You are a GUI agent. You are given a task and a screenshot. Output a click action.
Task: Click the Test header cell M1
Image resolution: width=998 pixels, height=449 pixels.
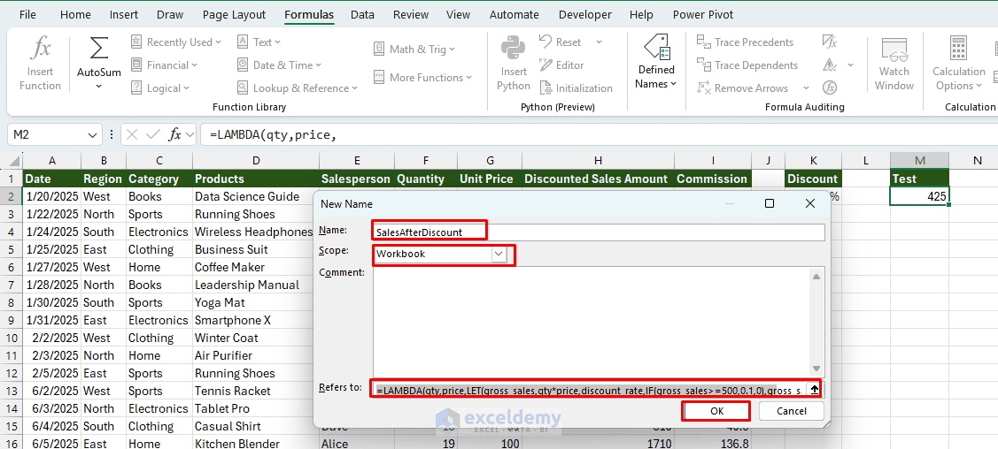click(x=919, y=179)
